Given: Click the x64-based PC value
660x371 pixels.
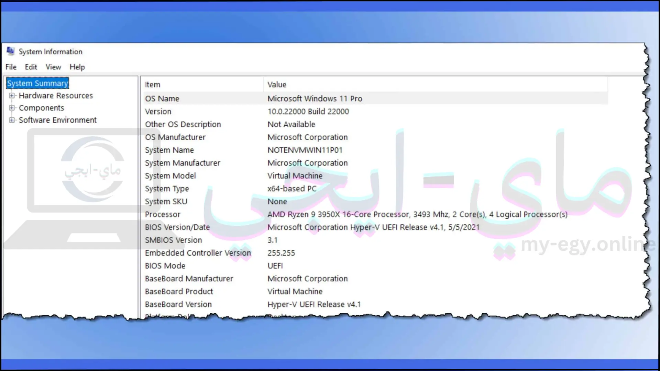Looking at the screenshot, I should 292,189.
